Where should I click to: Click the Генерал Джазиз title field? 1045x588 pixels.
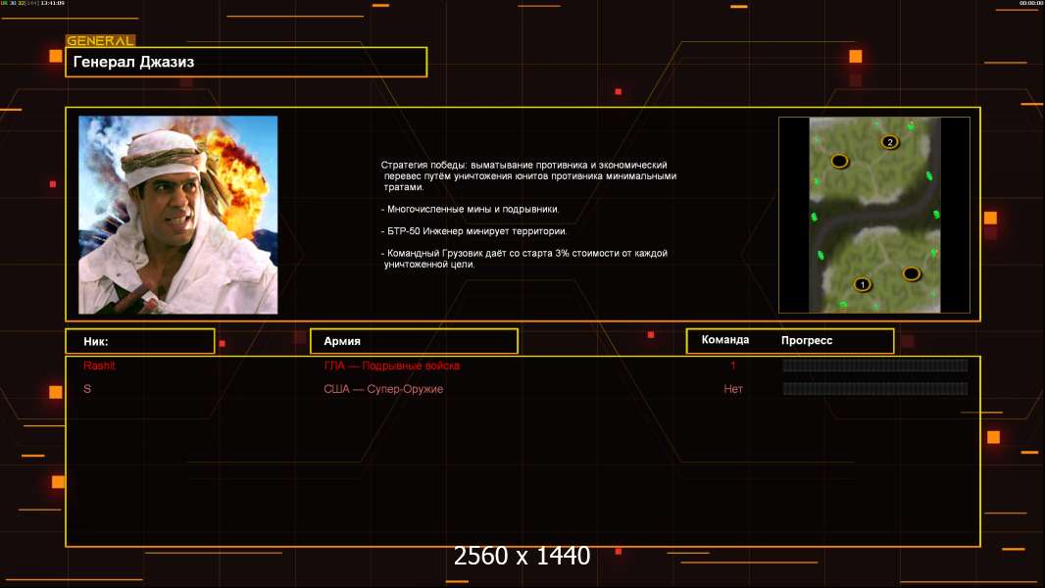point(246,62)
